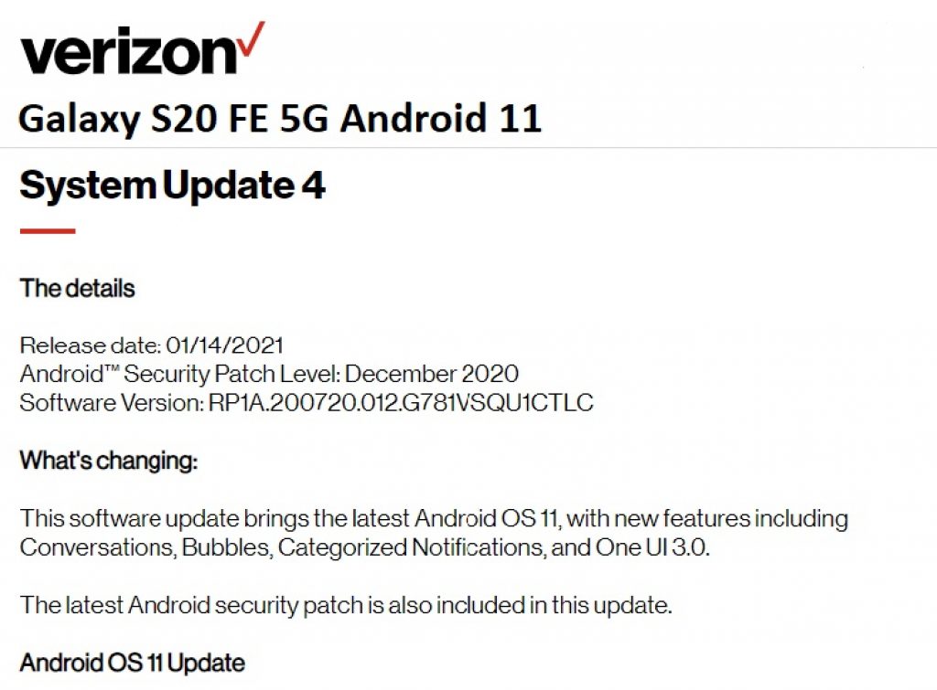The height and width of the screenshot is (690, 937).
Task: Click the Android OS 11 Update heading
Action: pyautogui.click(x=133, y=663)
